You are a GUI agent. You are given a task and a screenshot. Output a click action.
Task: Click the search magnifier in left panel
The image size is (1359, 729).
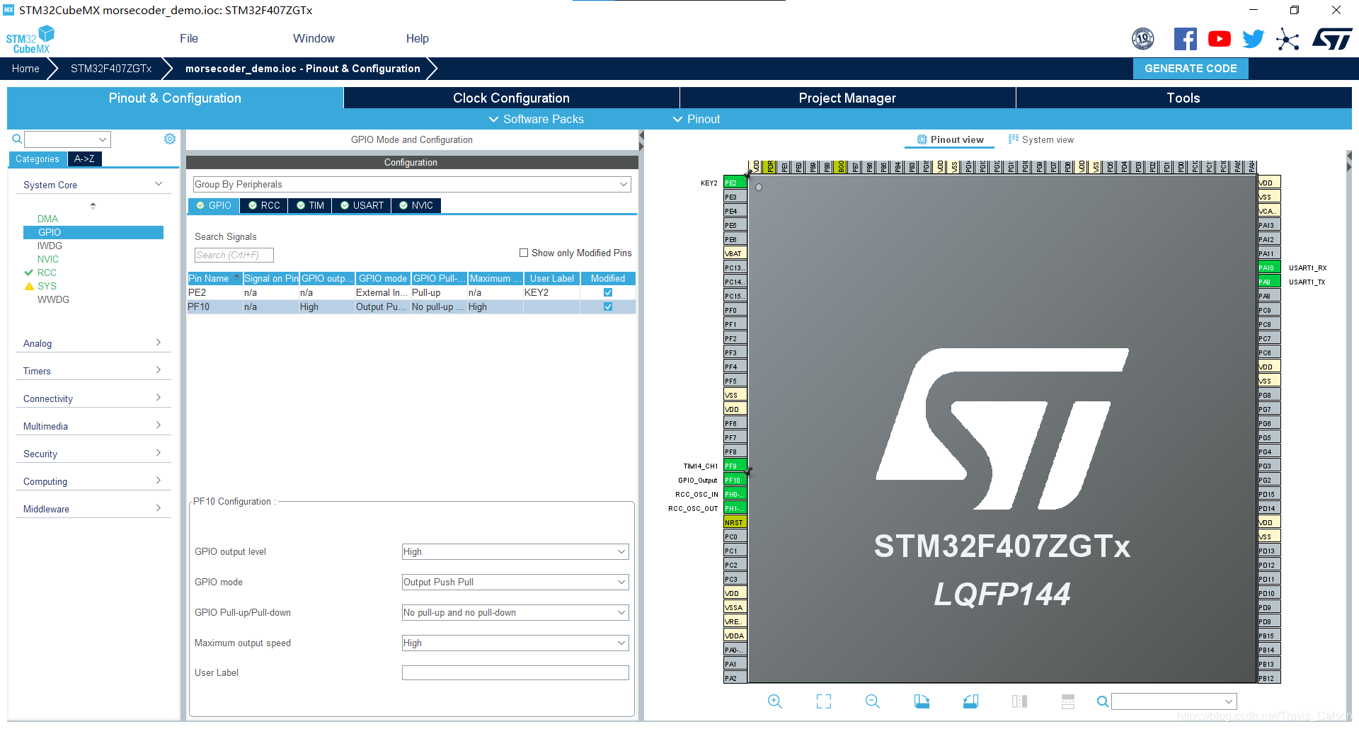pos(17,139)
